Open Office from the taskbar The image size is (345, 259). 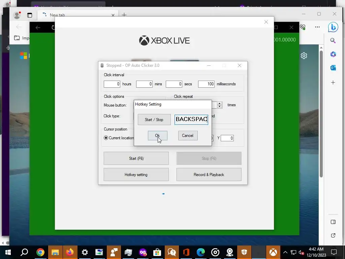point(186,252)
